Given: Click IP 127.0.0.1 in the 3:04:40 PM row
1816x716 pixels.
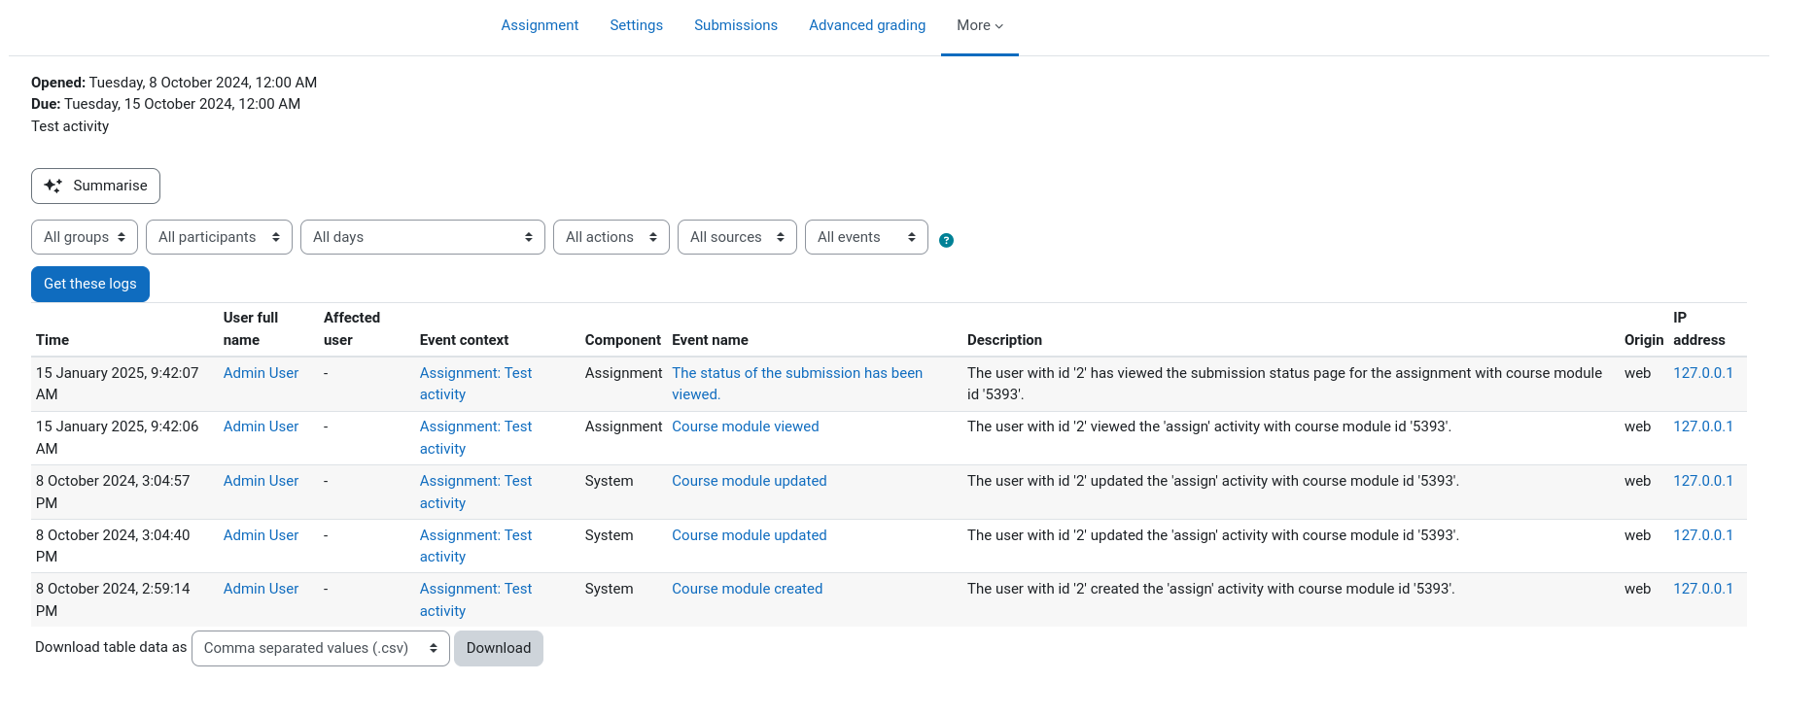Looking at the screenshot, I should (1703, 535).
